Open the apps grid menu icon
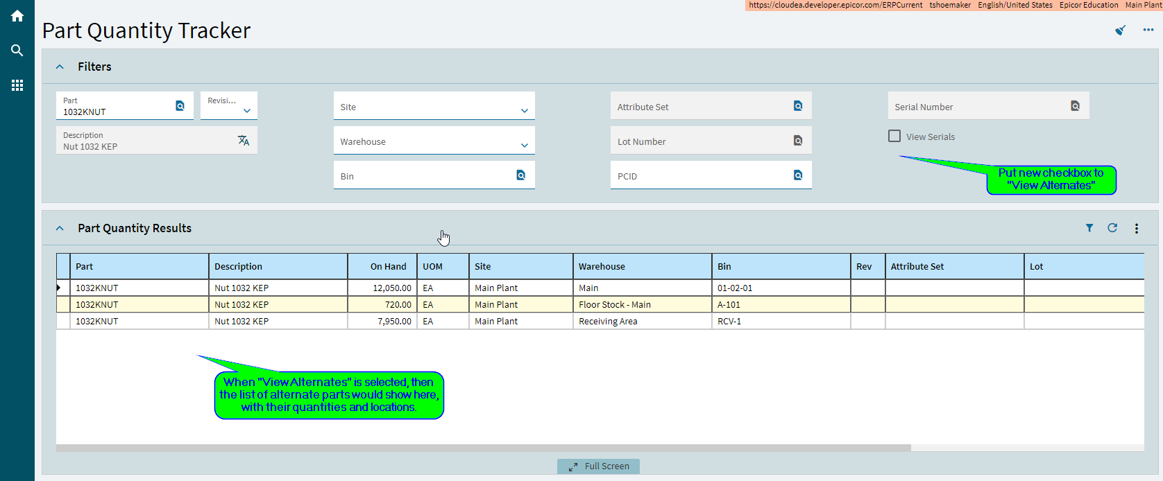 coord(17,85)
